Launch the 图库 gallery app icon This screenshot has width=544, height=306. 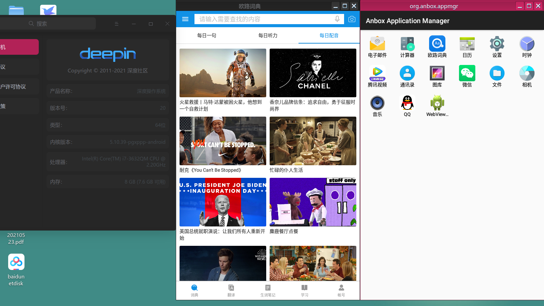point(437,73)
